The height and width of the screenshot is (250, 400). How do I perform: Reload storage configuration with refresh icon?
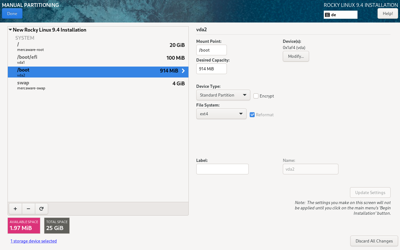coord(42,209)
